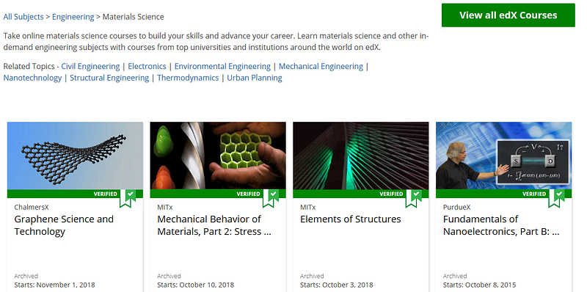Click verified ribbon badge on Mechanical Behavior course
The height and width of the screenshot is (292, 587).
coord(270,198)
